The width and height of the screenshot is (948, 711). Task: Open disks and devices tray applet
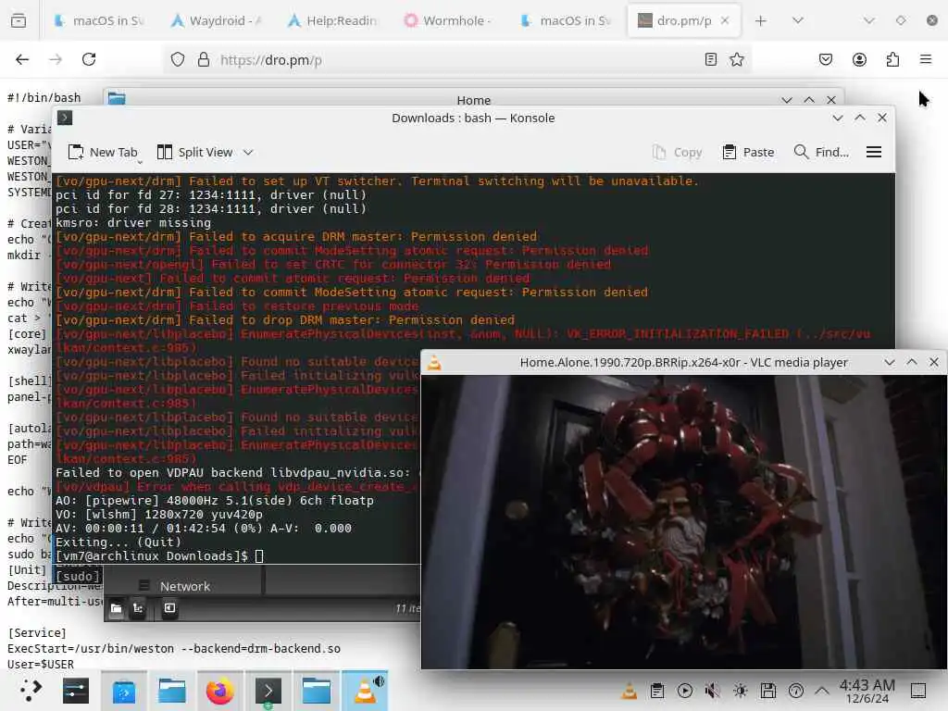pyautogui.click(x=768, y=691)
